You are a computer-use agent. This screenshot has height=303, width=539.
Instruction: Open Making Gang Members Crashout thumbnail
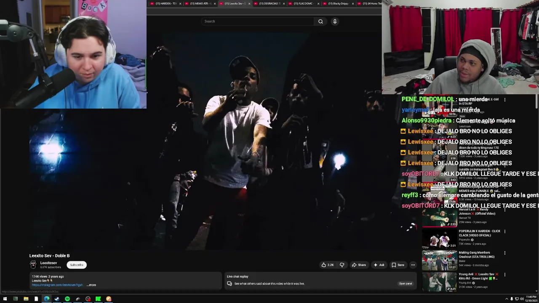[440, 260]
